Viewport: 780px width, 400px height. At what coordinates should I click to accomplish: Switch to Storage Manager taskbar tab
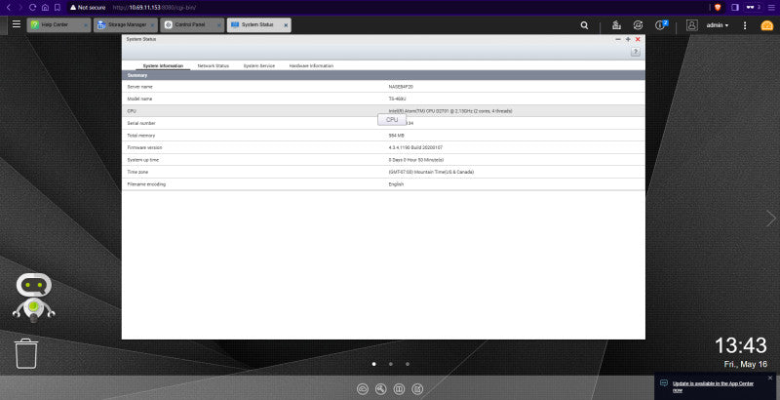point(126,24)
